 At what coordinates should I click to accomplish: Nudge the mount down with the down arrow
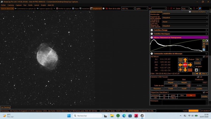[x=185, y=70]
